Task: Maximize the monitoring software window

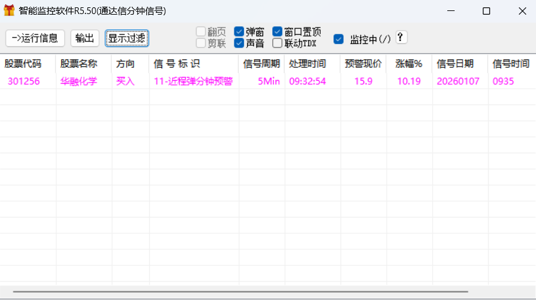Action: (486, 11)
